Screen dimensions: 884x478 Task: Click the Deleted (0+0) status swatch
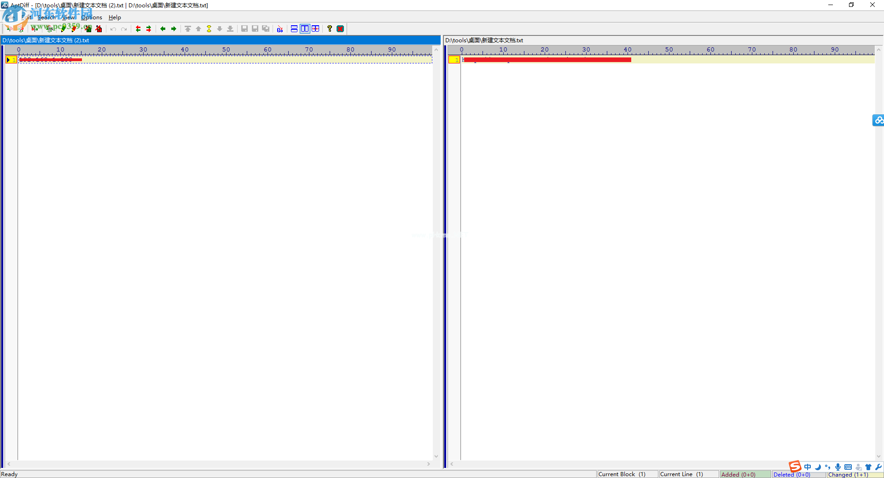pos(798,474)
